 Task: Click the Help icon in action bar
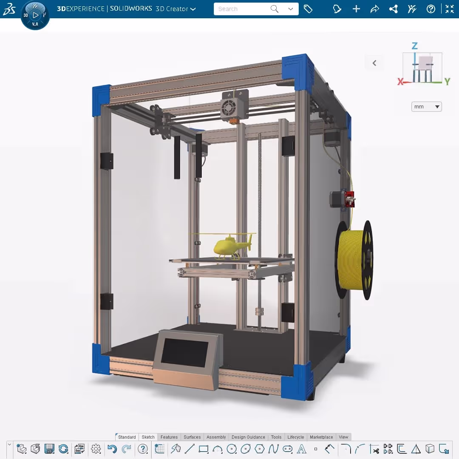[142, 449]
